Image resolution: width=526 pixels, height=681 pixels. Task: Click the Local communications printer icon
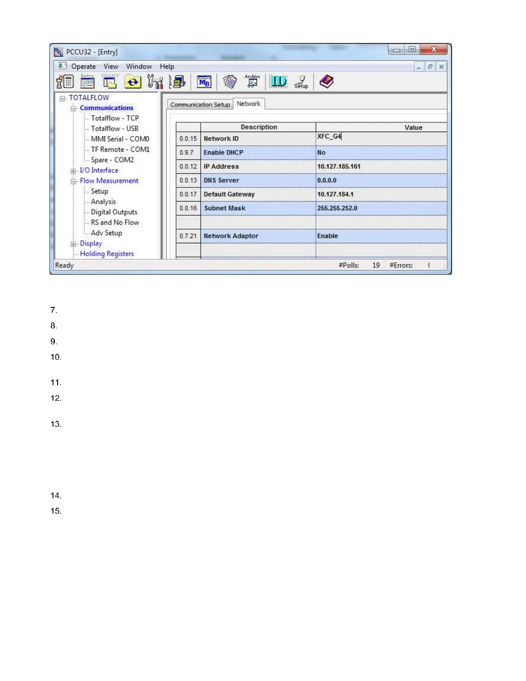[x=177, y=81]
